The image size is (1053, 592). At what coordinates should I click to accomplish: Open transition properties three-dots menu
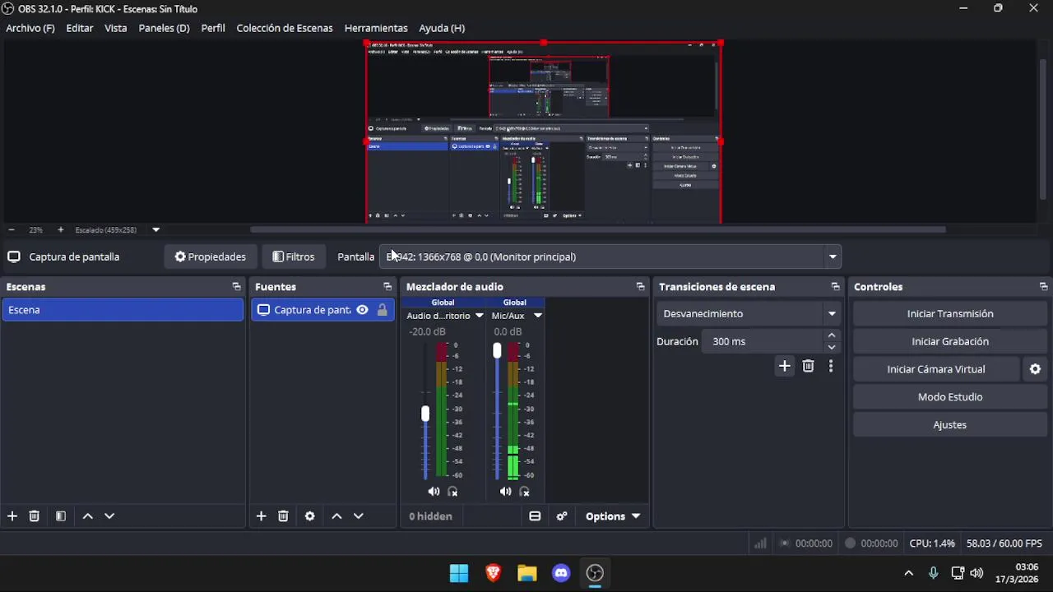click(x=831, y=367)
